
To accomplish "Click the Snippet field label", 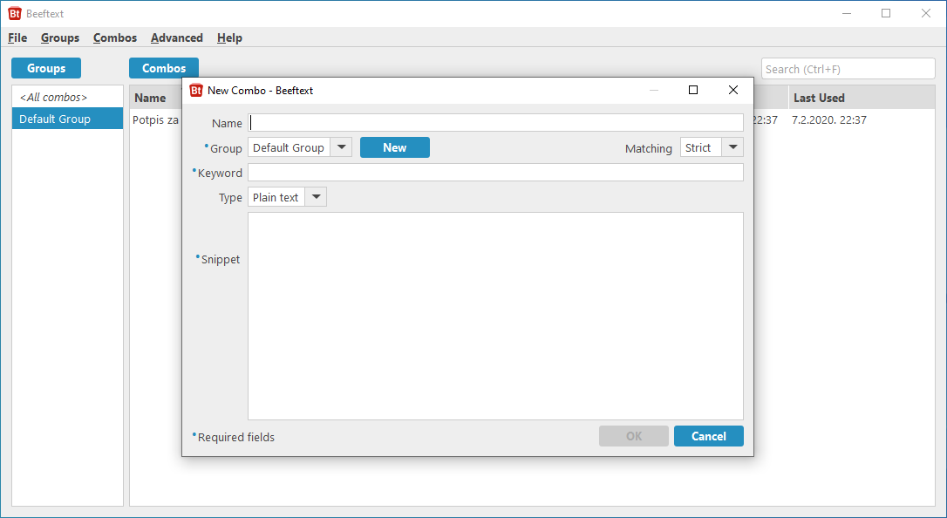I will click(x=218, y=259).
